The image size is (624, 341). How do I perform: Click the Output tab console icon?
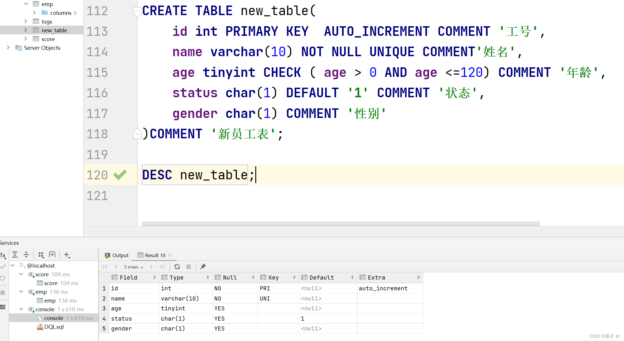click(x=107, y=255)
